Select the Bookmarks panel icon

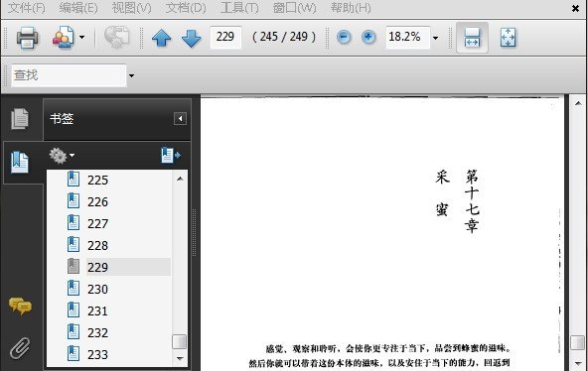click(20, 162)
